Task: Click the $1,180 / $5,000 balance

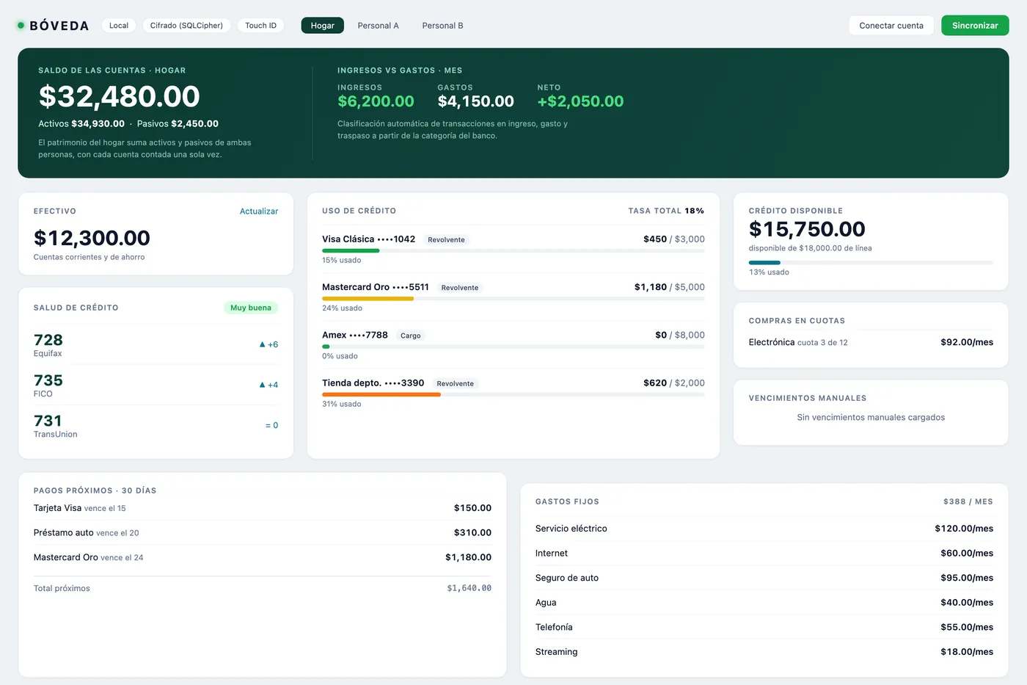Action: click(x=670, y=287)
